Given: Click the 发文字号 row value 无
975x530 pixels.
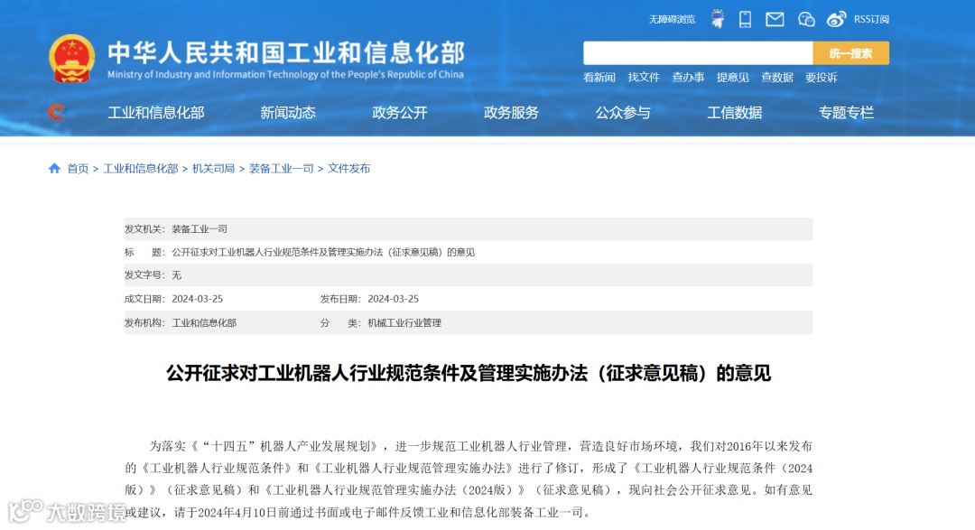Looking at the screenshot, I should tap(177, 275).
